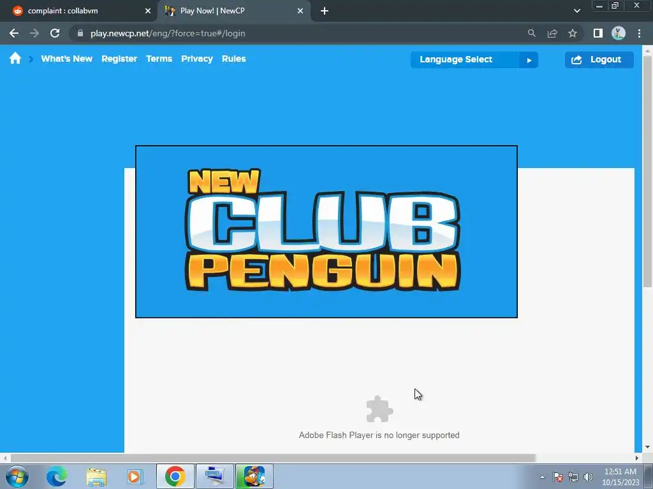Open network tray icon
Viewport: 653px width, 489px height.
pyautogui.click(x=573, y=477)
